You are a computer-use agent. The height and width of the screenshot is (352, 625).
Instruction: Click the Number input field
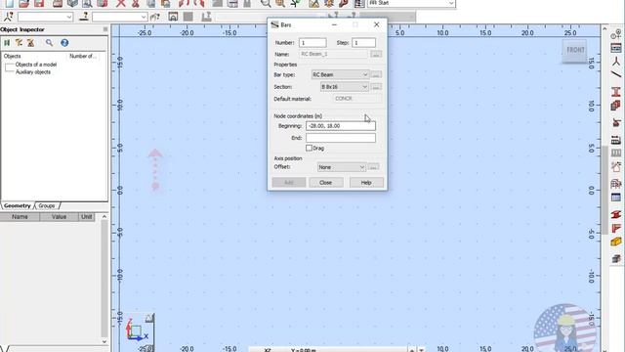pos(312,43)
